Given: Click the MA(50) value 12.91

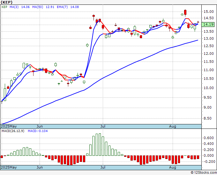Looking at the screenshot, I should [x=50, y=7].
